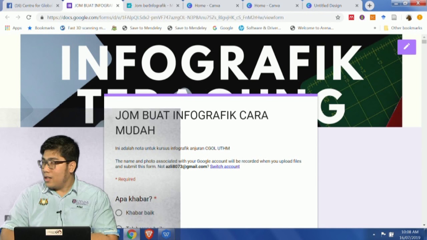Bookmark this page with the star icon

338,17
